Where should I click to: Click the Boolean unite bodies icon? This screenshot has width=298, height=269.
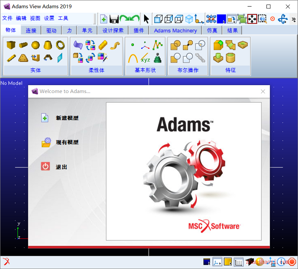[175, 45]
